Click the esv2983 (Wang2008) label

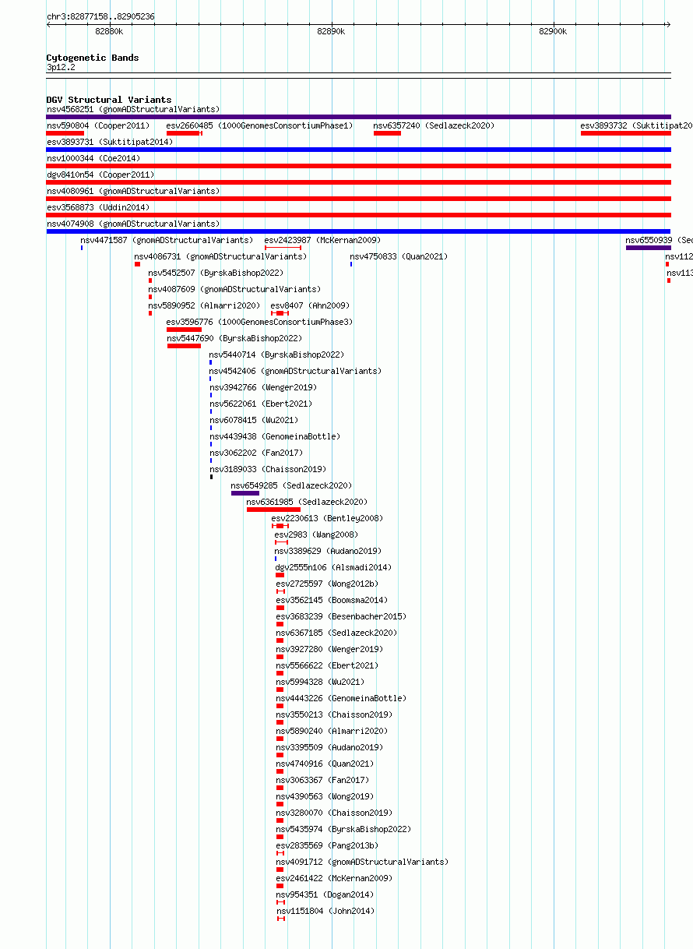(x=316, y=534)
